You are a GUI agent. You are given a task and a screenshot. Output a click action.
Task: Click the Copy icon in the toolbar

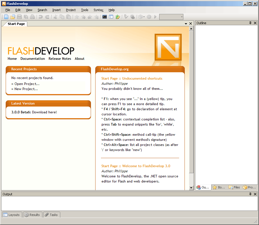(x=62, y=17)
